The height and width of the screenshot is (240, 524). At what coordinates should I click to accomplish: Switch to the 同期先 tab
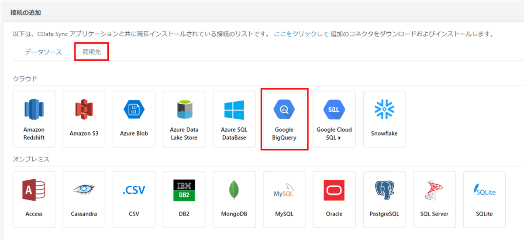click(92, 52)
